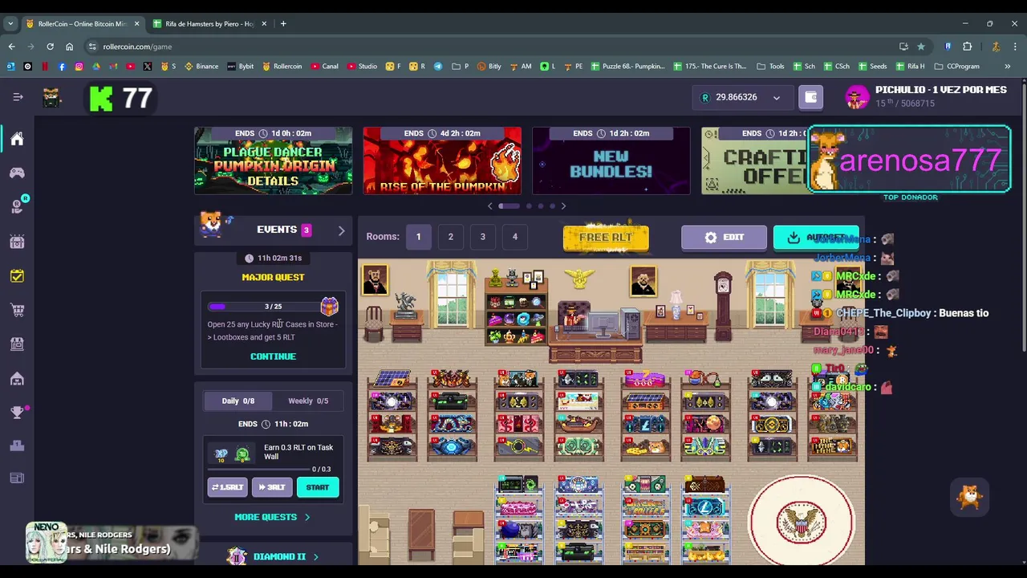Show hidden bookmarks with the double chevron
The height and width of the screenshot is (578, 1027).
pos(1007,66)
